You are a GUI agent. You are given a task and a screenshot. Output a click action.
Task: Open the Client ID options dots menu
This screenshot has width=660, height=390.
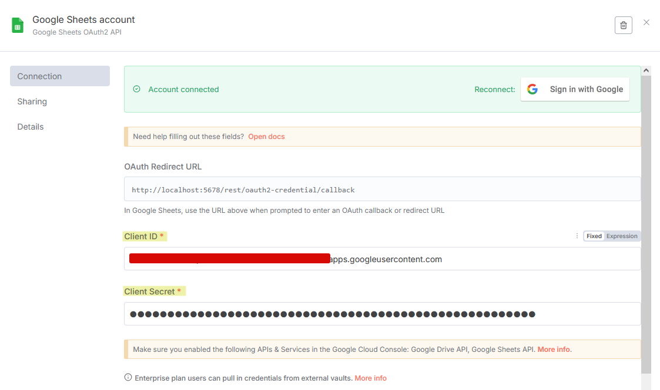(x=577, y=236)
